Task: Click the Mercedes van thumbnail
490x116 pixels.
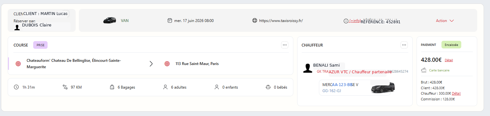Action: click(383, 87)
